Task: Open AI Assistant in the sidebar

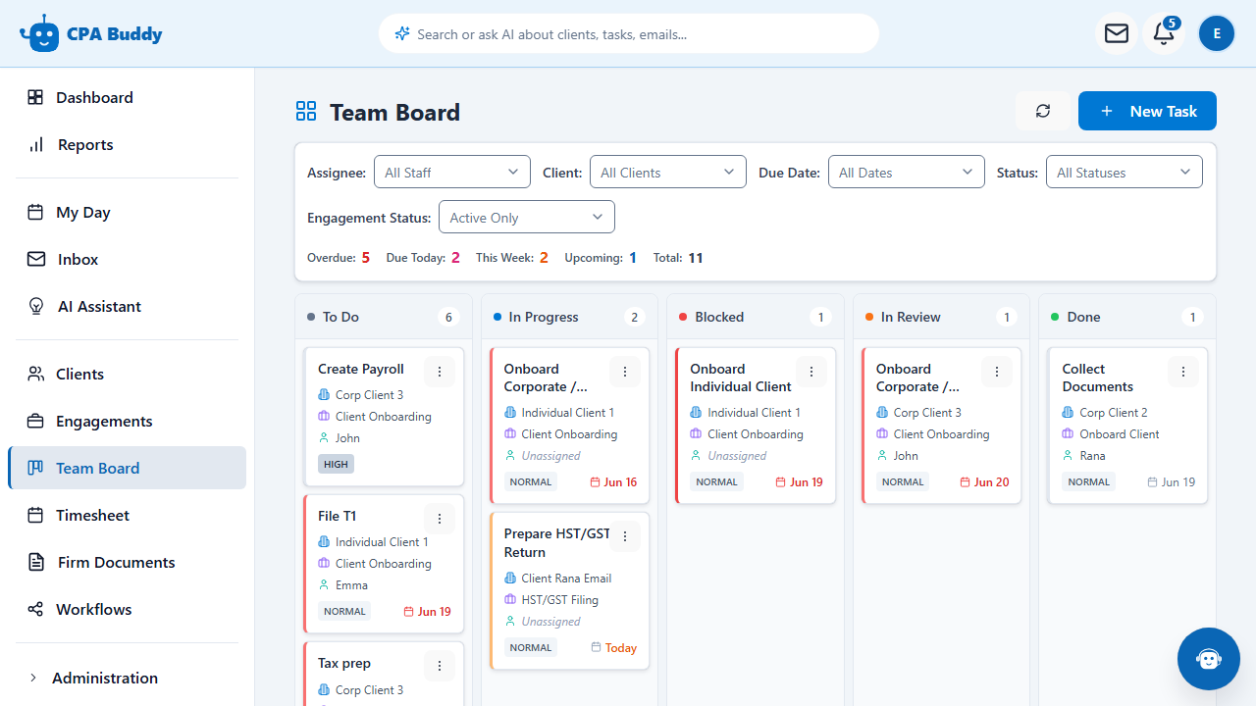Action: (127, 306)
